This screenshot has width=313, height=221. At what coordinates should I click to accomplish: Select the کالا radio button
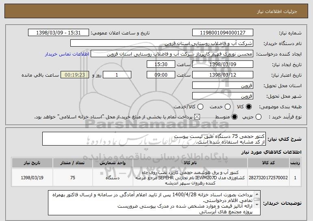click(248, 107)
